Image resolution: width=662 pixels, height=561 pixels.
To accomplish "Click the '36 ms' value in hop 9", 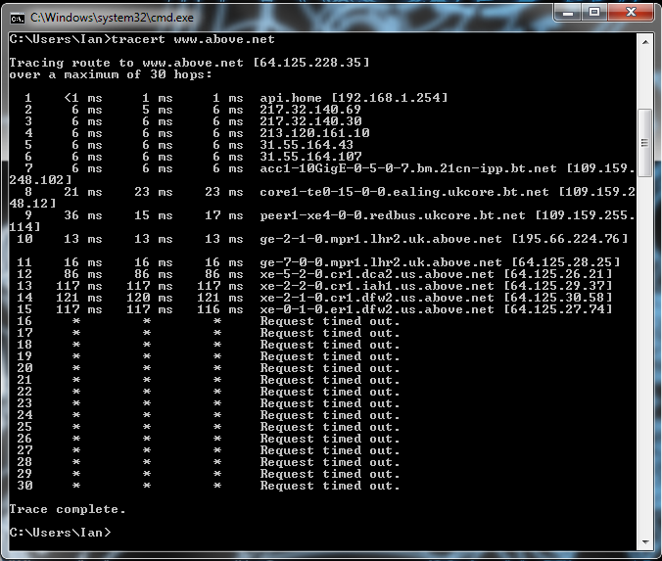I will pos(82,215).
